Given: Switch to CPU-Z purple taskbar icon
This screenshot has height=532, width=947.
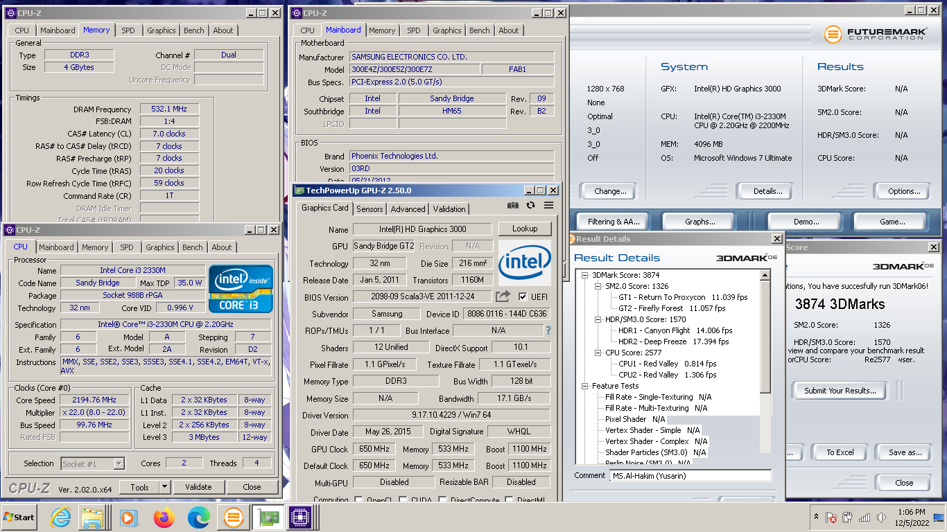Looking at the screenshot, I should 300,517.
